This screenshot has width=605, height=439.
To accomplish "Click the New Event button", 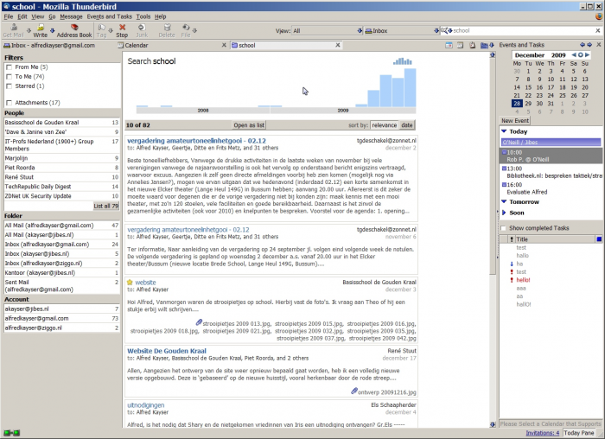I will coord(515,120).
